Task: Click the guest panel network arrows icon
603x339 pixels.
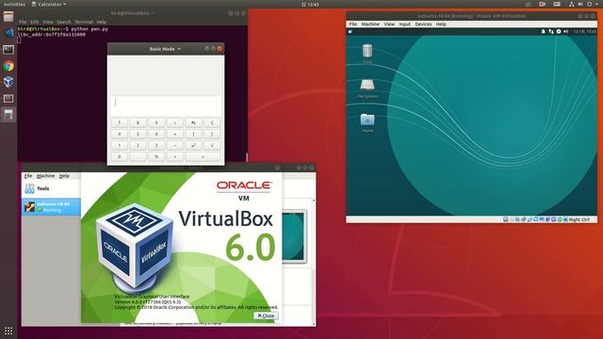Action: [x=551, y=31]
